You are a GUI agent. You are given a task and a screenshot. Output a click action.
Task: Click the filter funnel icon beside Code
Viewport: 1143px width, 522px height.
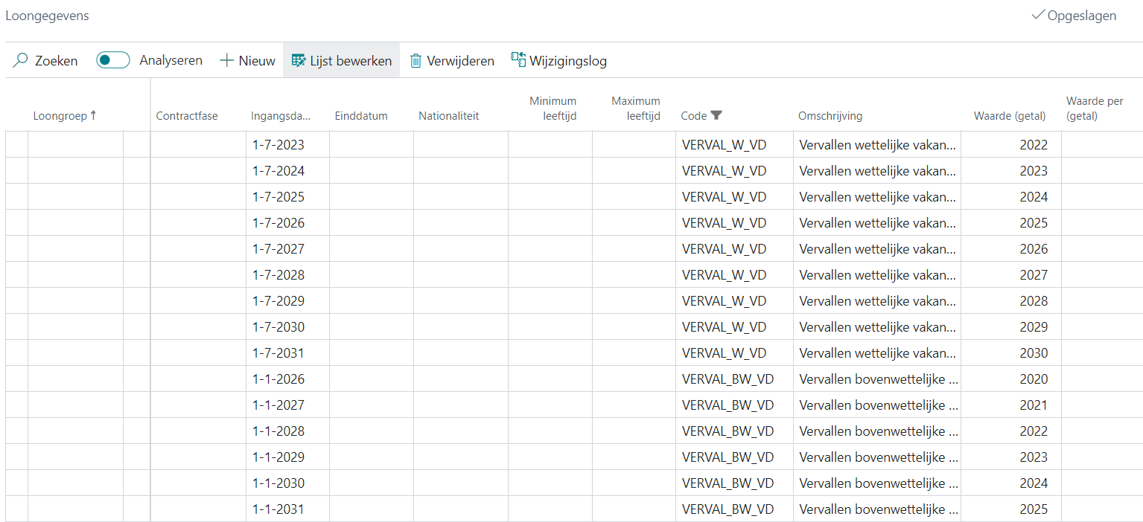716,115
